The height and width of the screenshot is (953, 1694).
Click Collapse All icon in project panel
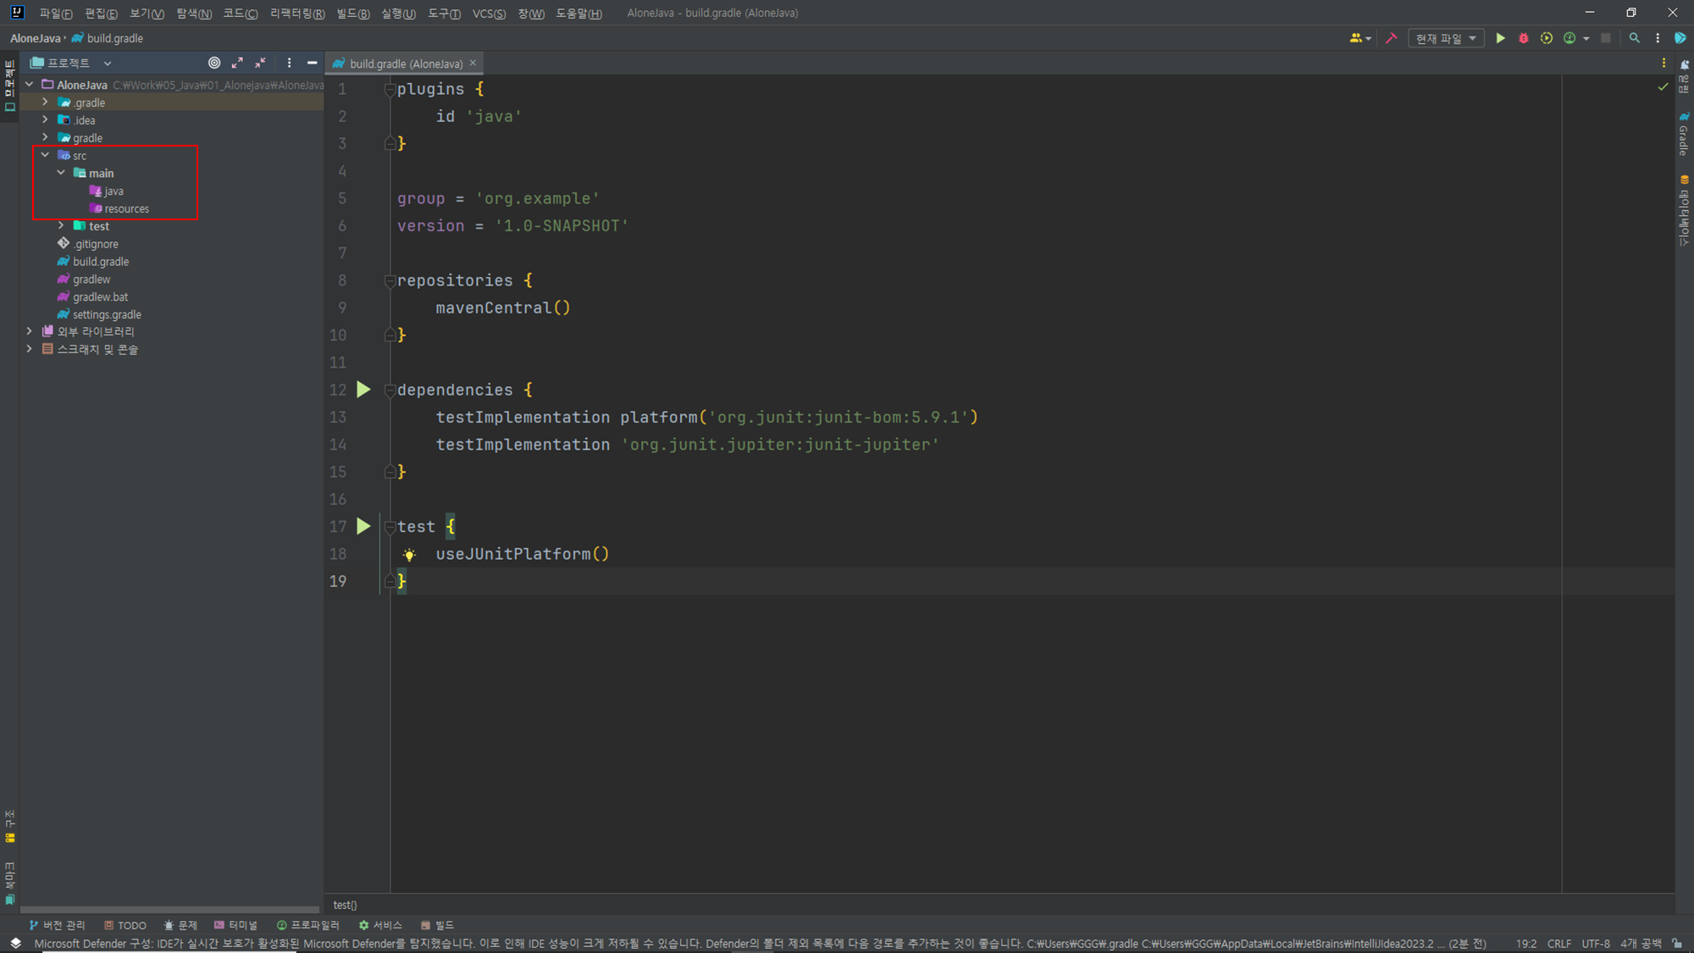click(x=260, y=63)
